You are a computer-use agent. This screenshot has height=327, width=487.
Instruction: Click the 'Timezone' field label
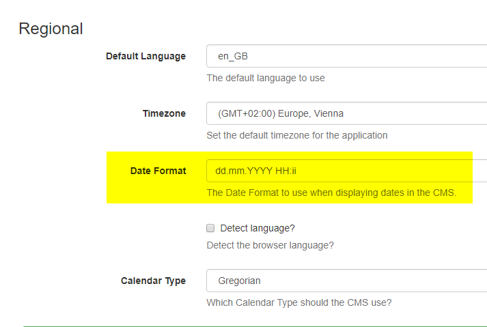pos(164,113)
